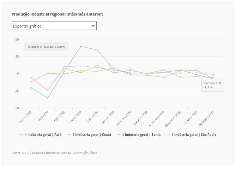Screen dimensions: 236x169
Task: Toggle the Pará series legend label
Action: coord(43,135)
